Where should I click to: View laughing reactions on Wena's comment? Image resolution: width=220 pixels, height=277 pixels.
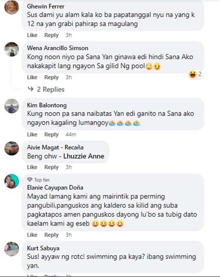195,74
